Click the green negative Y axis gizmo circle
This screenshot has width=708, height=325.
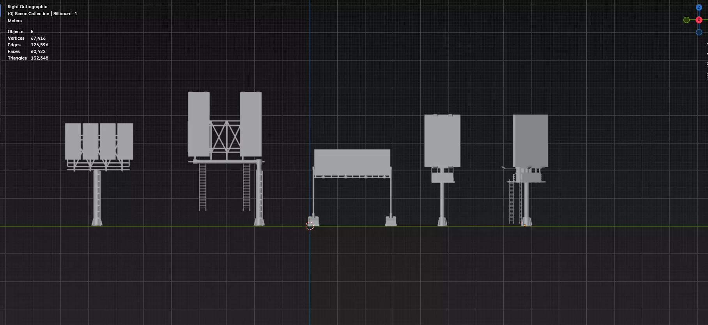click(687, 20)
